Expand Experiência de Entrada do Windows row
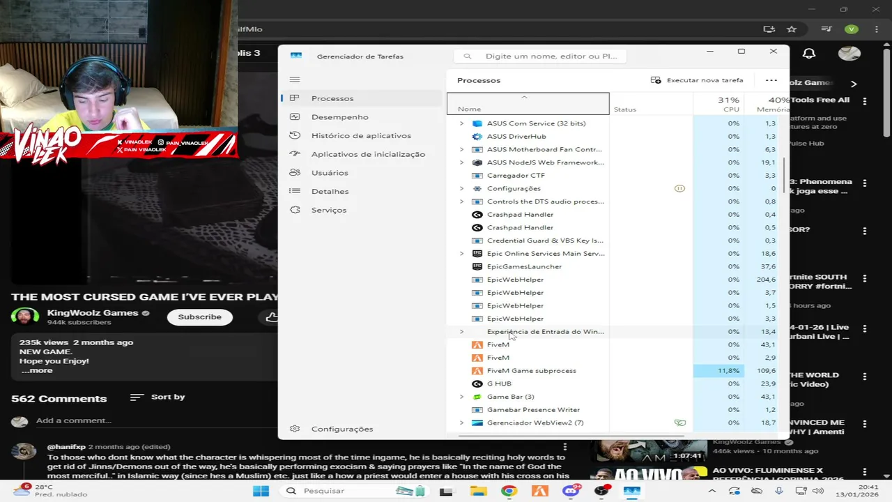892x502 pixels. 461,332
